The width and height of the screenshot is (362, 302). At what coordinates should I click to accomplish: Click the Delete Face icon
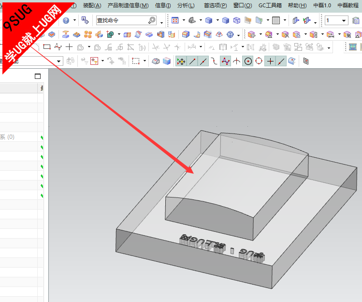(x=285, y=34)
